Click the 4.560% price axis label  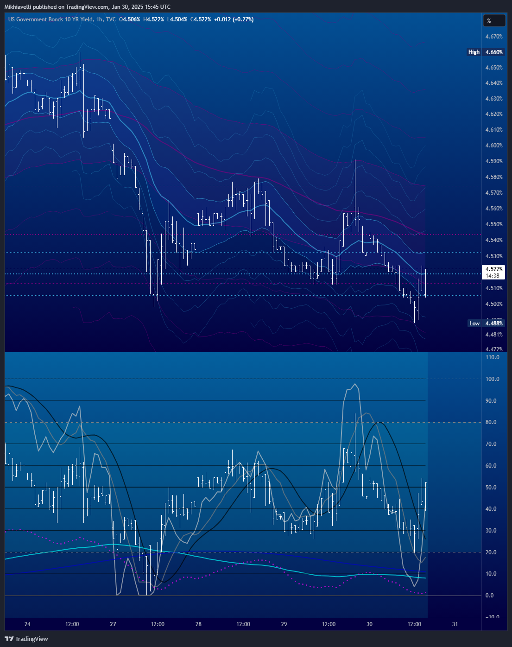[493, 209]
